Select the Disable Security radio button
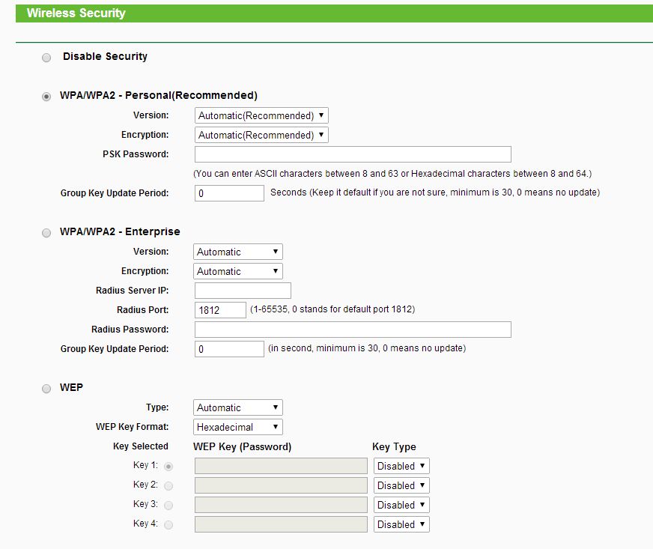Viewport: 653px width, 549px height. 46,58
